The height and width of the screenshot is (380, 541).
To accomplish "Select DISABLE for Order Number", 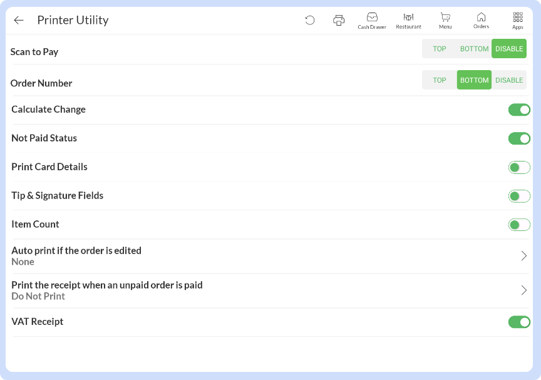I will pyautogui.click(x=509, y=80).
